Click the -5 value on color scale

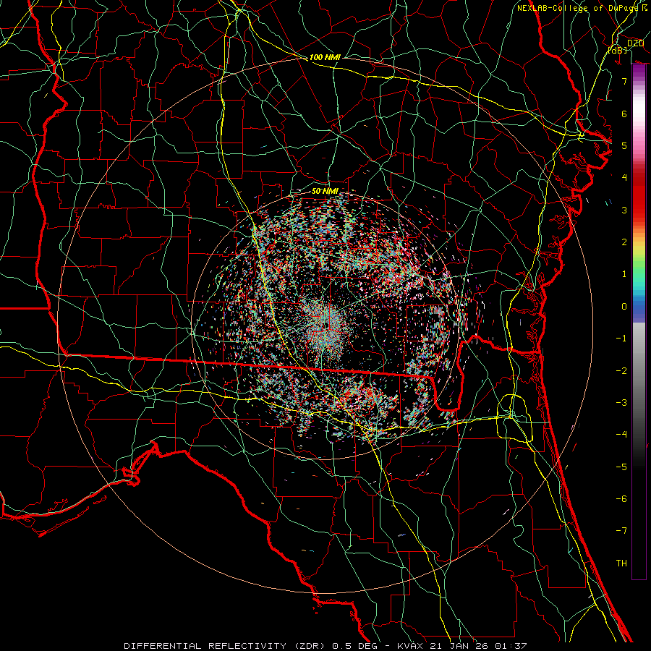[x=621, y=467]
